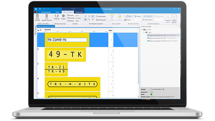The width and height of the screenshot is (215, 121).
Task: Click the undo arrow in the title bar
Action: pyautogui.click(x=40, y=9)
